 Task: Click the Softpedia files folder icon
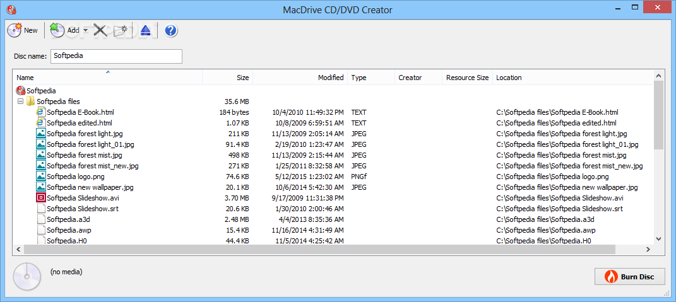click(30, 102)
